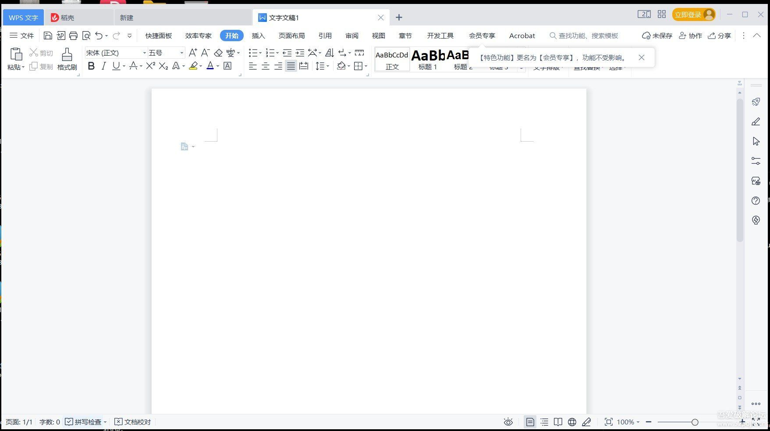Expand line spacing dropdown
770x431 pixels.
pyautogui.click(x=328, y=66)
